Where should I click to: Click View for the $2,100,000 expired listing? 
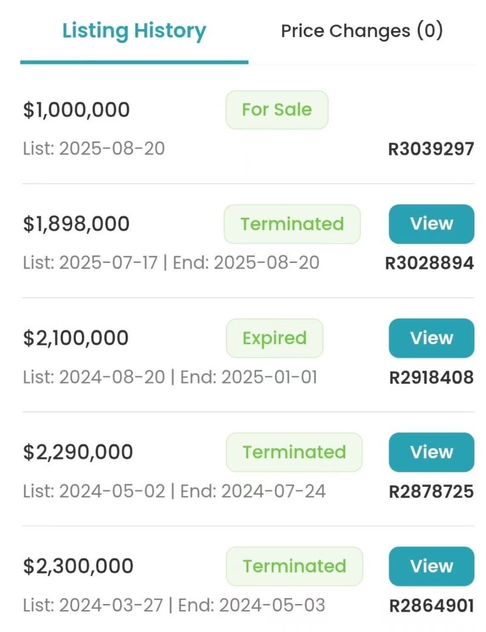point(431,338)
